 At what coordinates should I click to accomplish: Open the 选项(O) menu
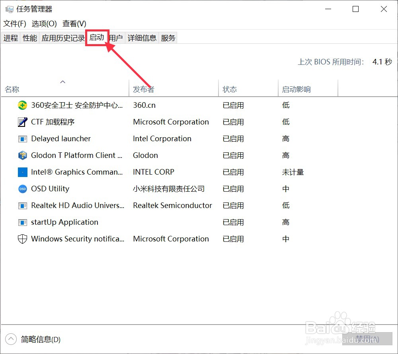44,23
